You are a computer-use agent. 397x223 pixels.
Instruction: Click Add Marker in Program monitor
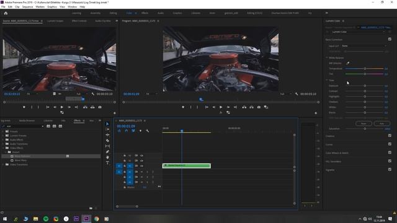coord(183,107)
